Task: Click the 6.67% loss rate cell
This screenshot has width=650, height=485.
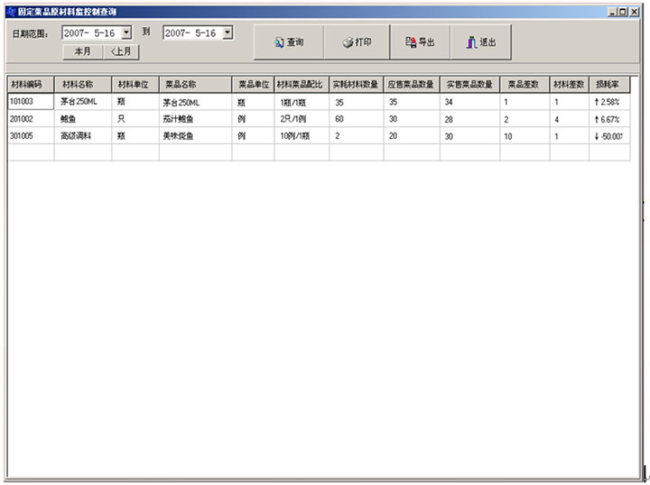Action: tap(609, 119)
